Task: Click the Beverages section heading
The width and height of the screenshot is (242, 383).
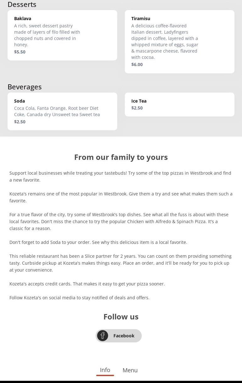Action: pos(25,87)
